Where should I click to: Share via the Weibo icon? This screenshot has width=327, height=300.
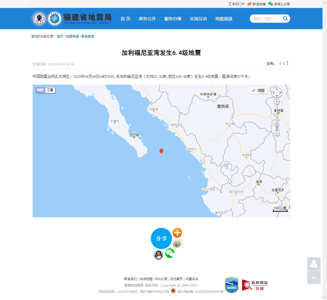click(177, 244)
